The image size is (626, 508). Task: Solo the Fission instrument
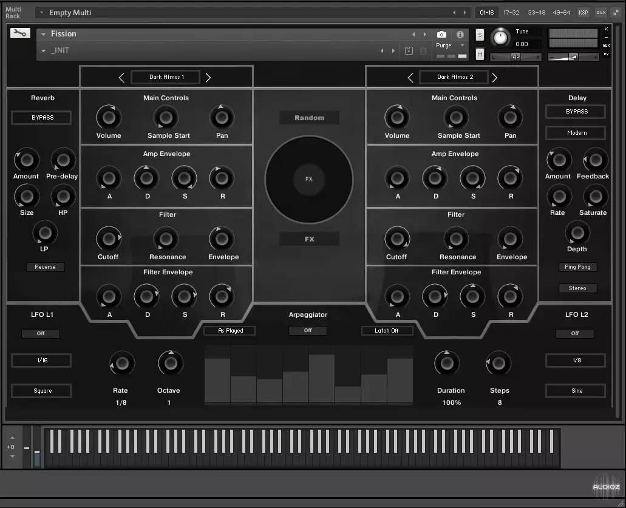pyautogui.click(x=480, y=35)
